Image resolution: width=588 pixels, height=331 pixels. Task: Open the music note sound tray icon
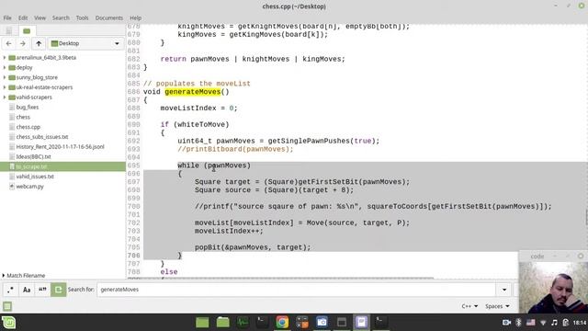point(554,323)
